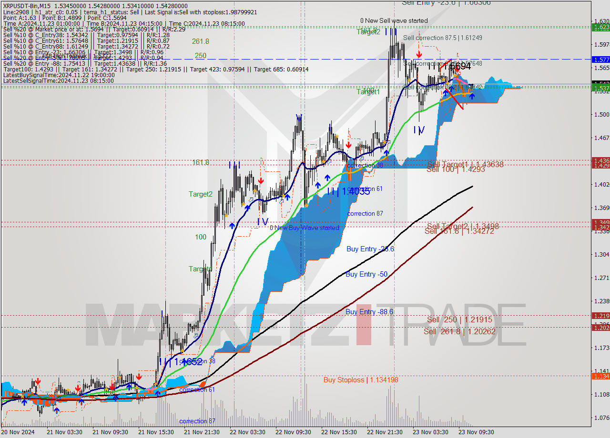Image resolution: width=610 pixels, height=438 pixels.
Task: Select the 'Sell %10 @ C_Entry88: 1.61249' row
Action: pyautogui.click(x=86, y=46)
